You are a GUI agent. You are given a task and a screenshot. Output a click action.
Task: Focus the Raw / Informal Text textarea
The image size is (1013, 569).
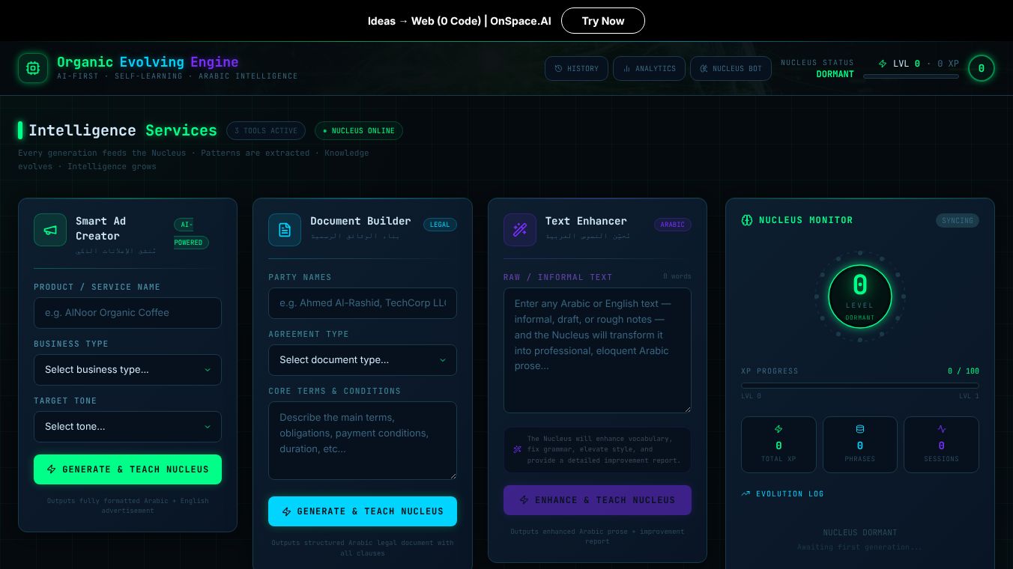click(597, 350)
